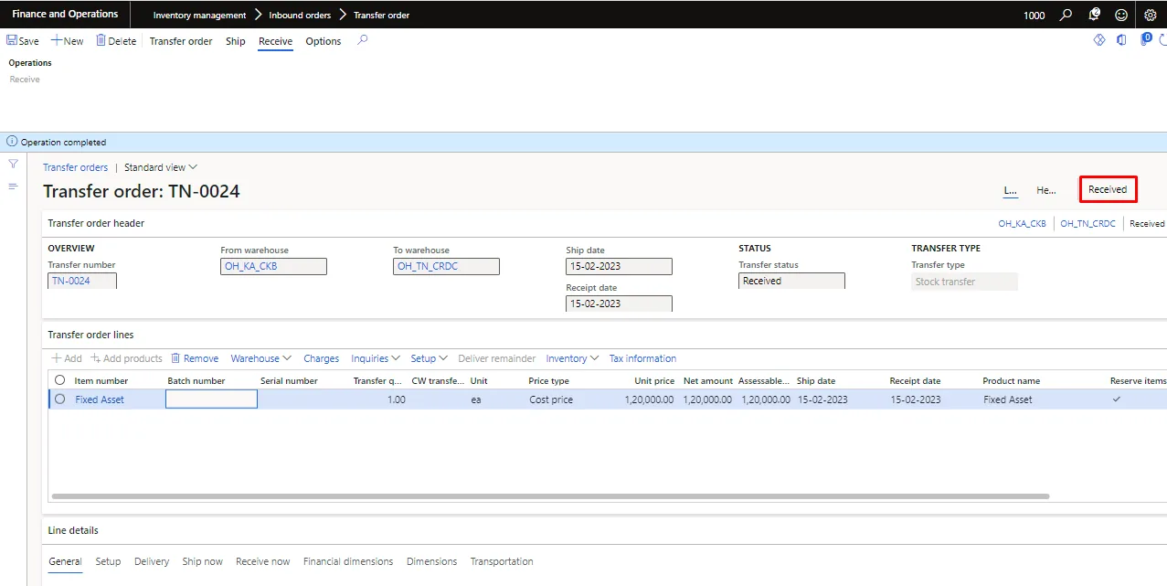1167x586 pixels.
Task: Click Add line in transfer order lines
Action: pos(66,358)
